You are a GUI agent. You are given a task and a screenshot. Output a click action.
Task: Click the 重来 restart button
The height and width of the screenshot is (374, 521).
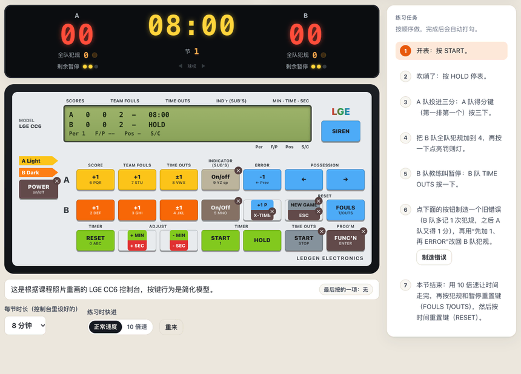click(171, 327)
